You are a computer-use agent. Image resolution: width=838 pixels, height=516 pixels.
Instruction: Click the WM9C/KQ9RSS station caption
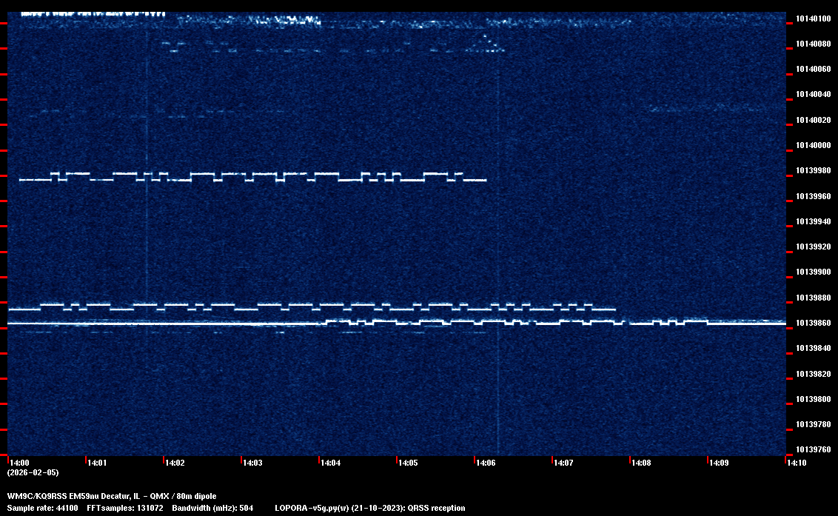pyautogui.click(x=112, y=496)
